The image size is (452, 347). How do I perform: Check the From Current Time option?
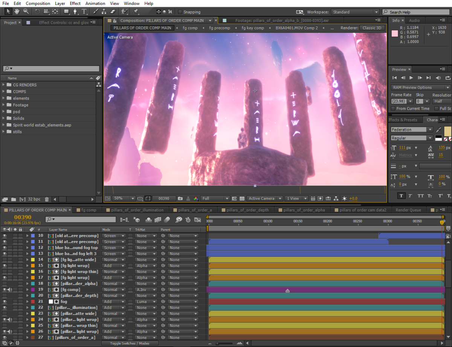coord(393,109)
